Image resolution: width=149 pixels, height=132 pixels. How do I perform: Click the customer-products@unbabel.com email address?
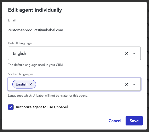point(36,30)
